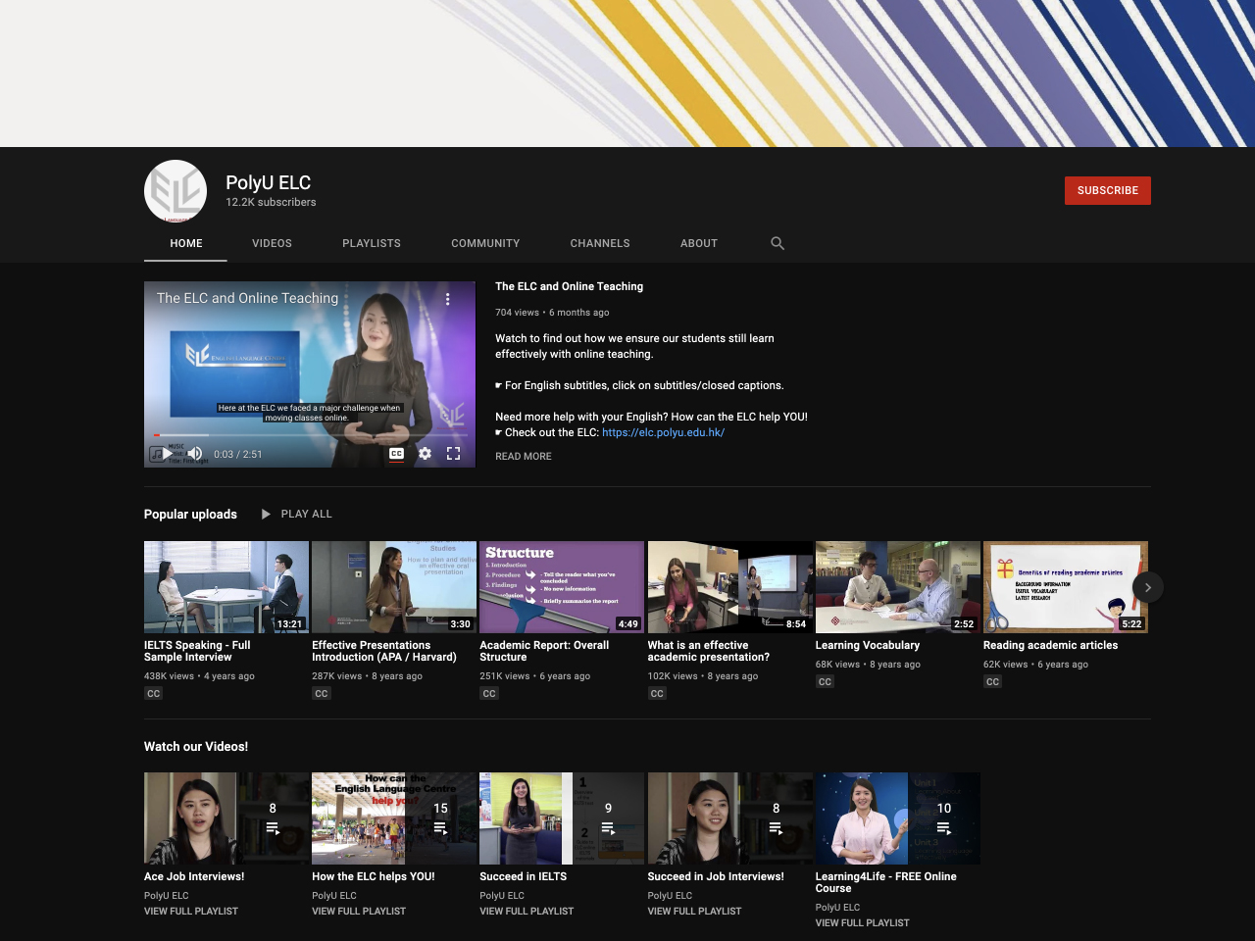The image size is (1255, 941).
Task: Click playlist icon on How the ELC helps YOU thumbnail
Action: coord(440,828)
